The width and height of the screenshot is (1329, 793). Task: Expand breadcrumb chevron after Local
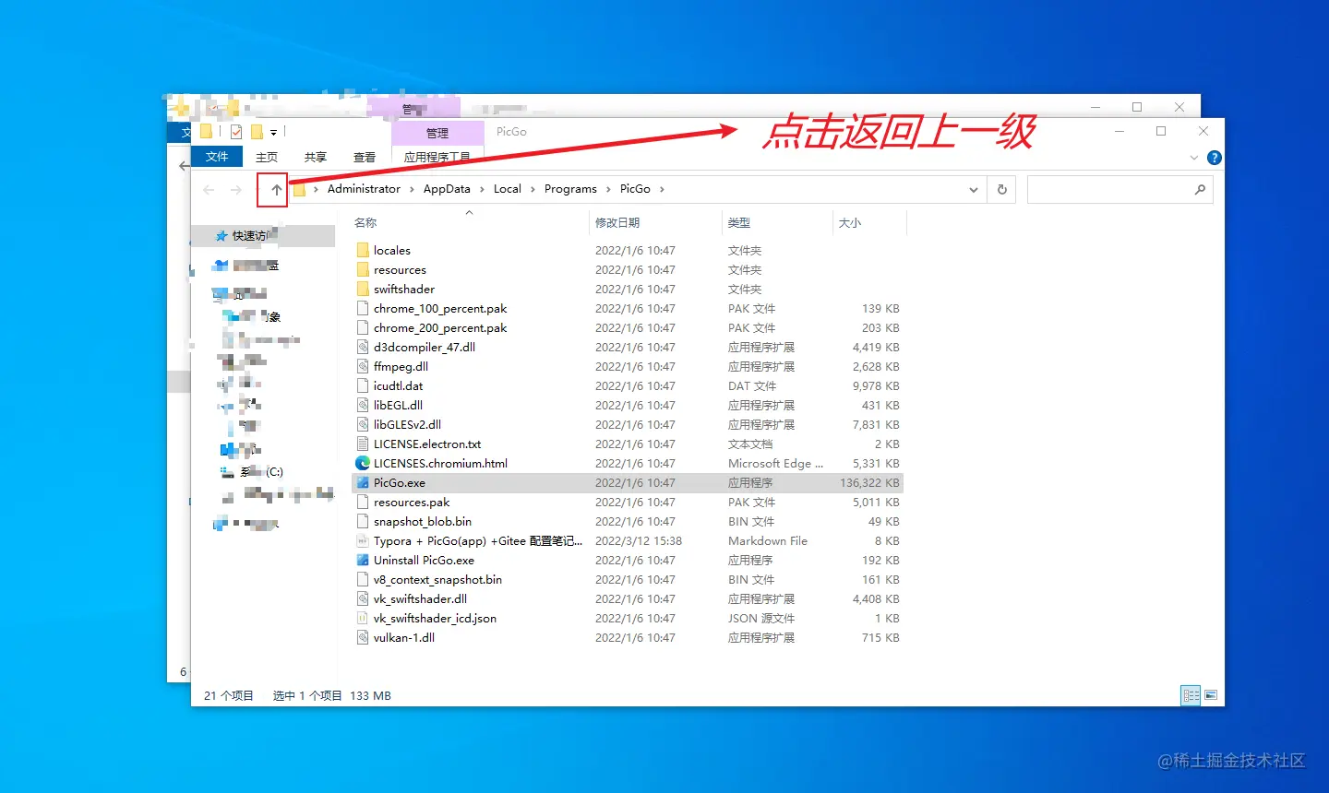533,190
